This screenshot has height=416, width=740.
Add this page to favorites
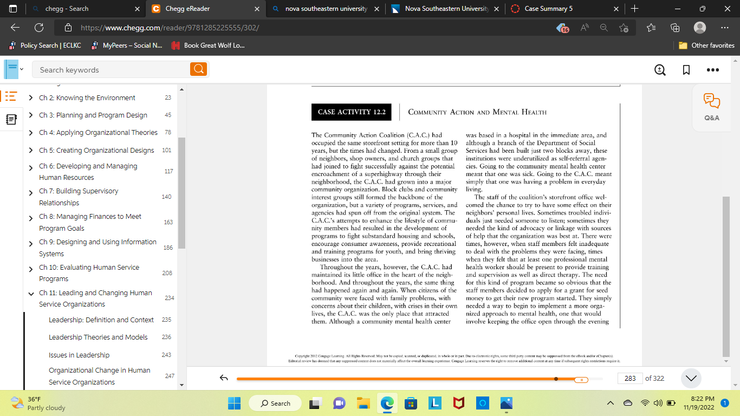tap(624, 28)
